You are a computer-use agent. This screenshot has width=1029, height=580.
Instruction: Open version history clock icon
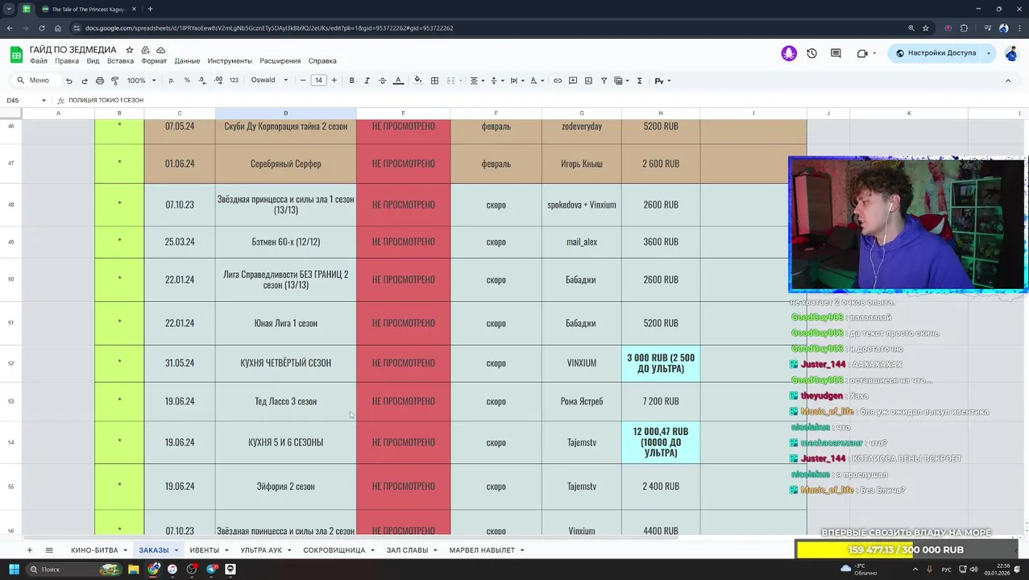click(x=811, y=53)
